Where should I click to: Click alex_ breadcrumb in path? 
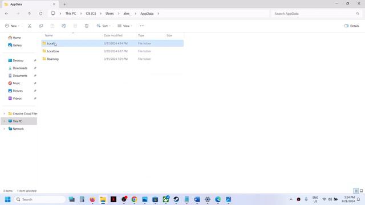coord(127,14)
